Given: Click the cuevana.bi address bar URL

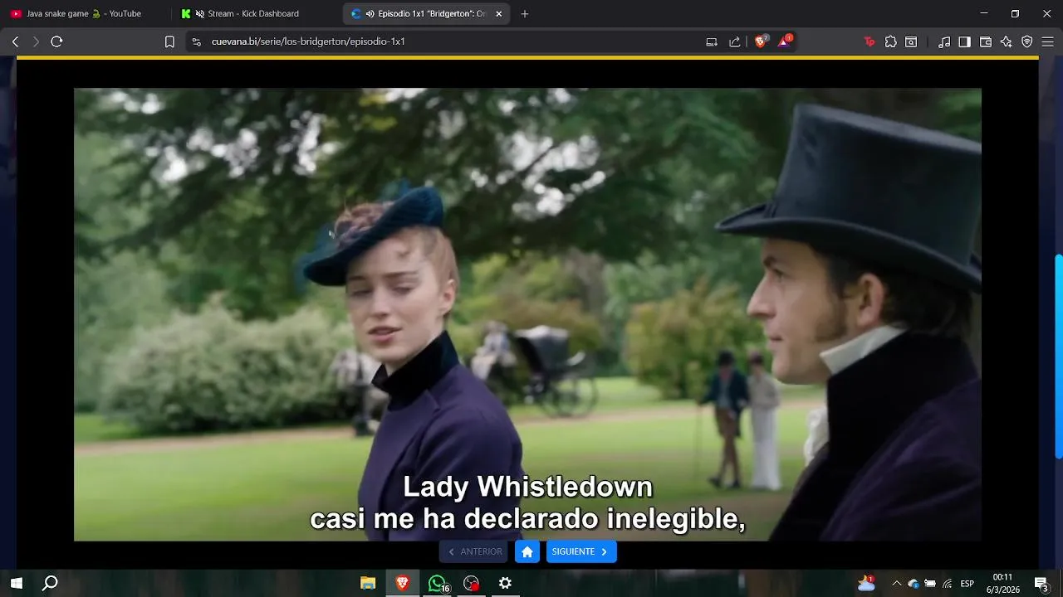Looking at the screenshot, I should coord(308,41).
